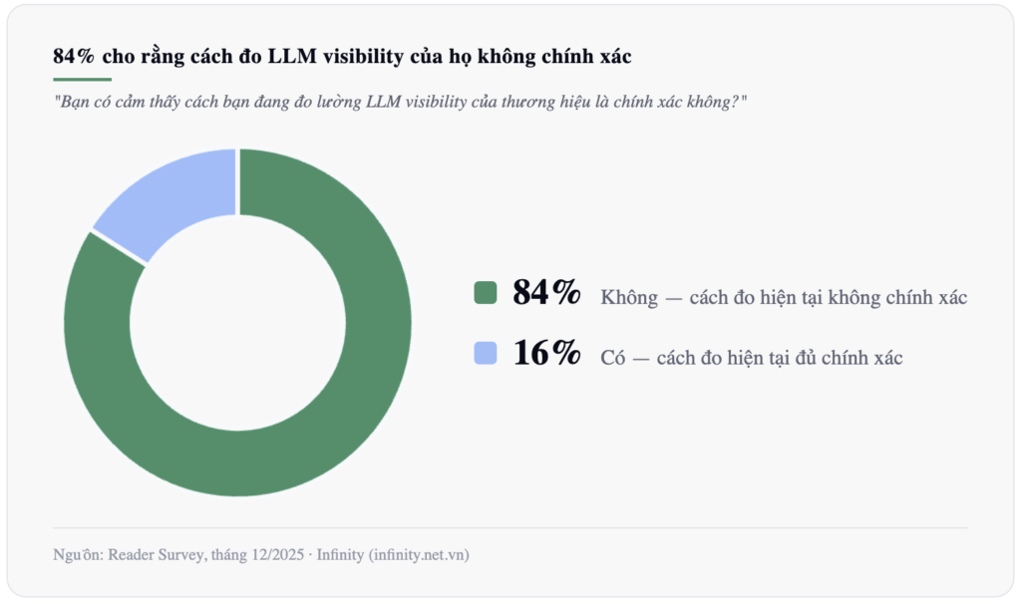Open the infinity.net.vn link in the source line
Viewport: 1021px width, 604px height.
[419, 554]
